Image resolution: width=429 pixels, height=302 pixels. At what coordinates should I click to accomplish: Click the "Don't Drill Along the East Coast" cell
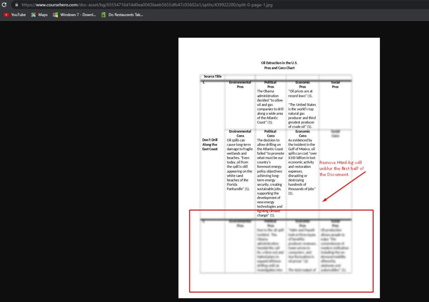(210, 144)
